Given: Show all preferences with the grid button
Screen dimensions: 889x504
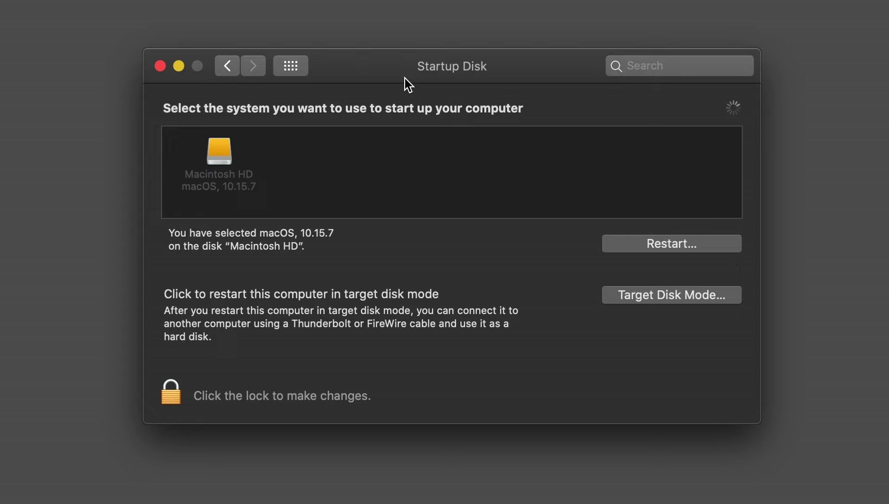Looking at the screenshot, I should (291, 66).
